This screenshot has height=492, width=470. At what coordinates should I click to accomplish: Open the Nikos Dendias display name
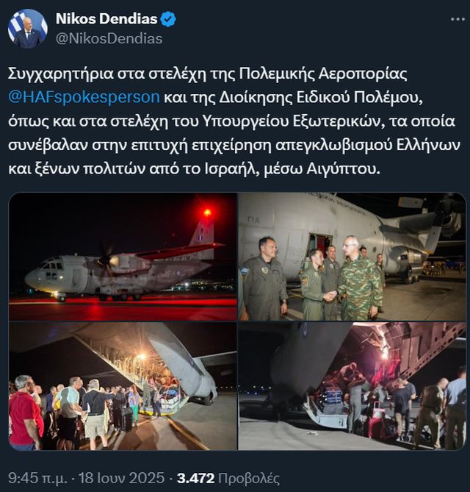pyautogui.click(x=106, y=19)
